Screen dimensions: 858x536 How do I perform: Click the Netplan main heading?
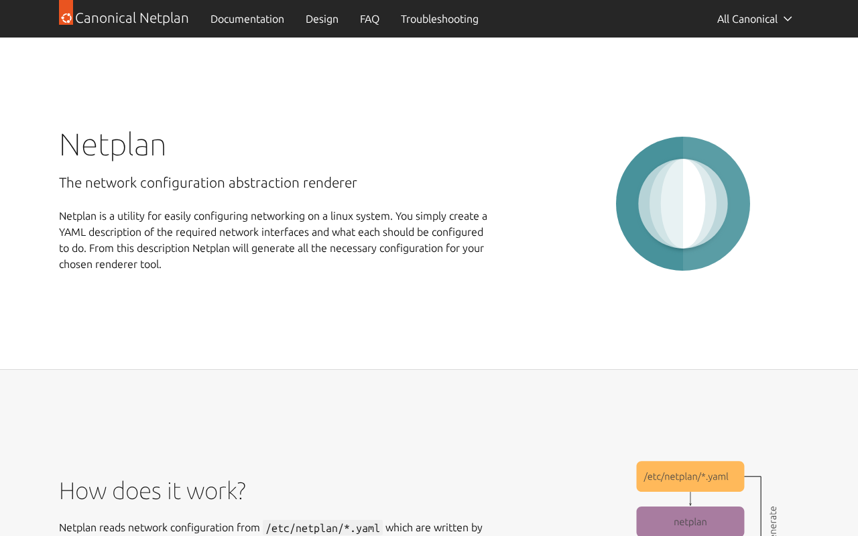(113, 145)
